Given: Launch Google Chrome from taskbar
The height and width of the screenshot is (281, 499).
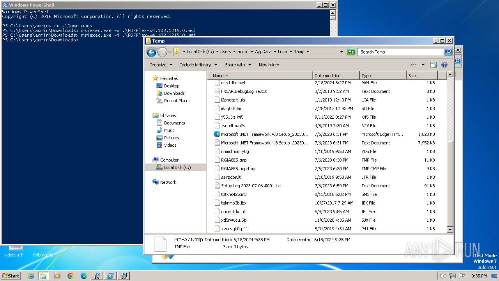Looking at the screenshot, I should tap(71, 276).
